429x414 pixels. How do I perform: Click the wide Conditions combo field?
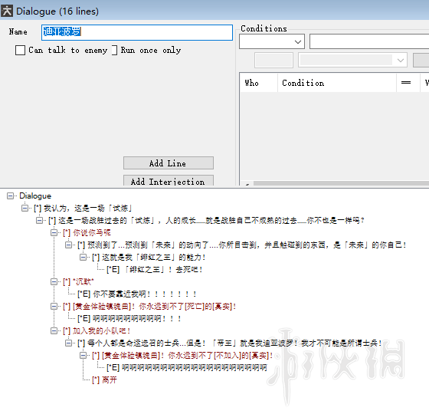click(x=369, y=41)
